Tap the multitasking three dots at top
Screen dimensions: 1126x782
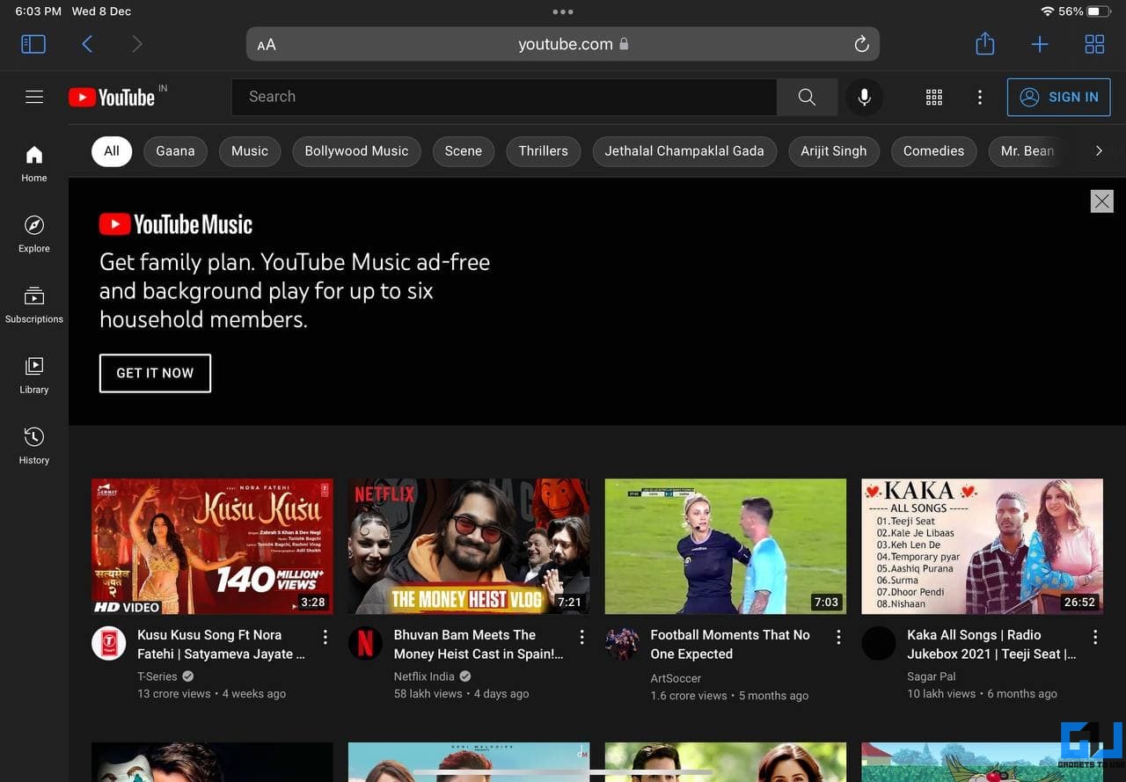(563, 12)
